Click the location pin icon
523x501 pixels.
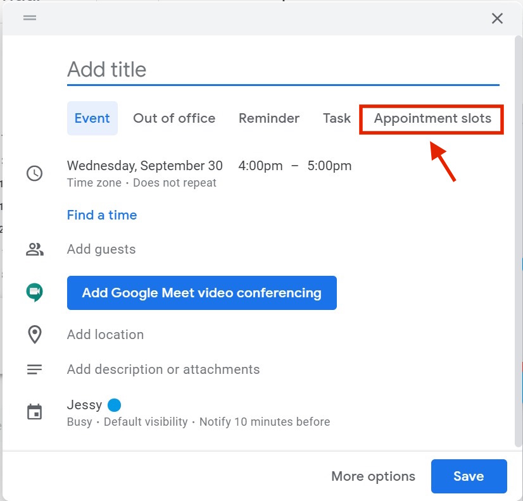pyautogui.click(x=35, y=335)
